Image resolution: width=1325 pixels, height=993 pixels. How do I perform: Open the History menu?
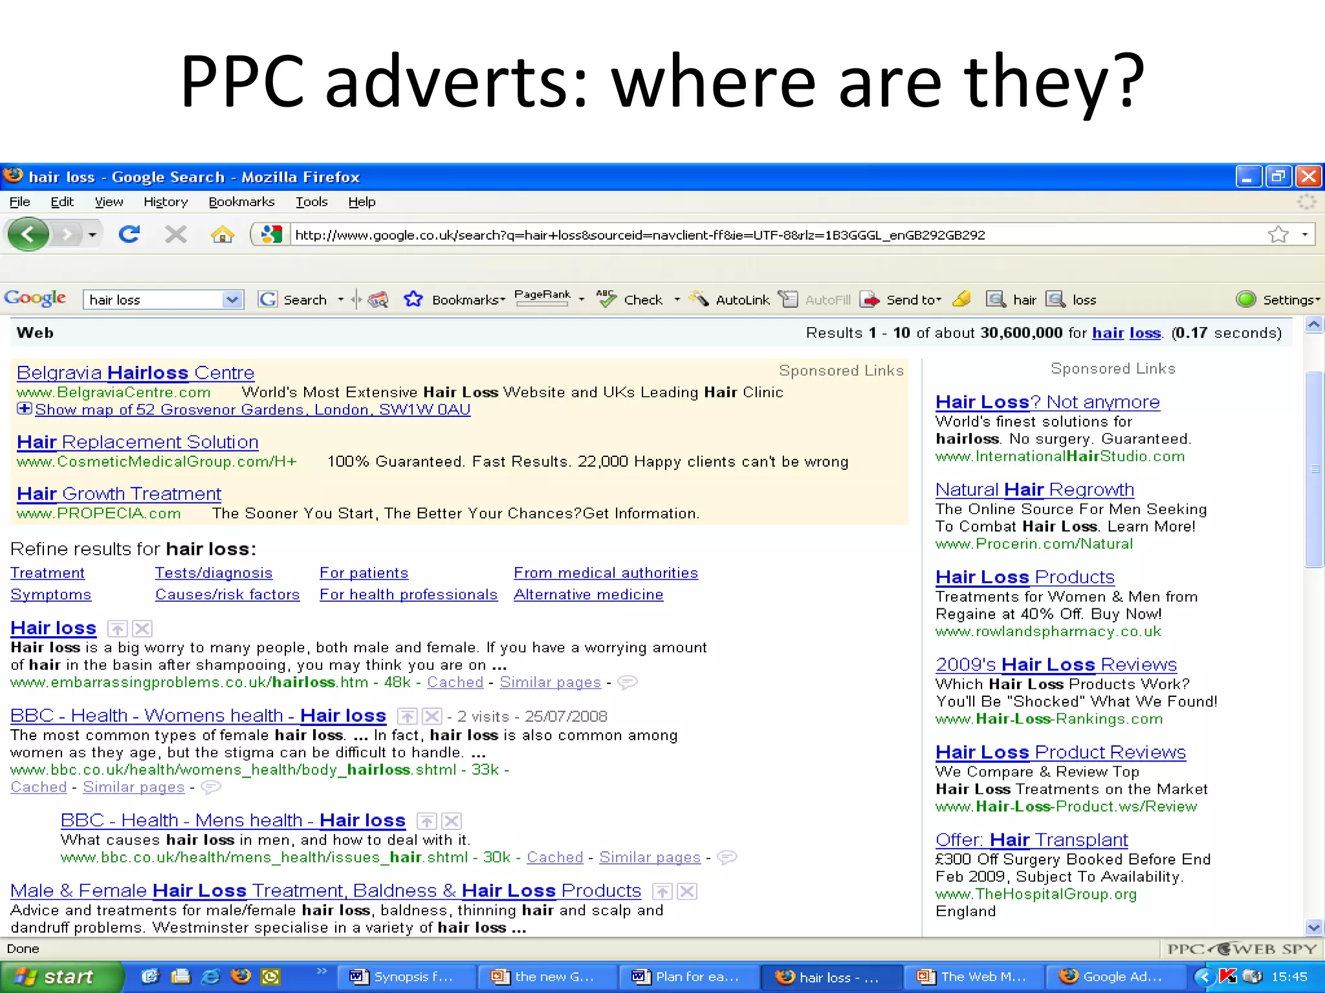[166, 202]
